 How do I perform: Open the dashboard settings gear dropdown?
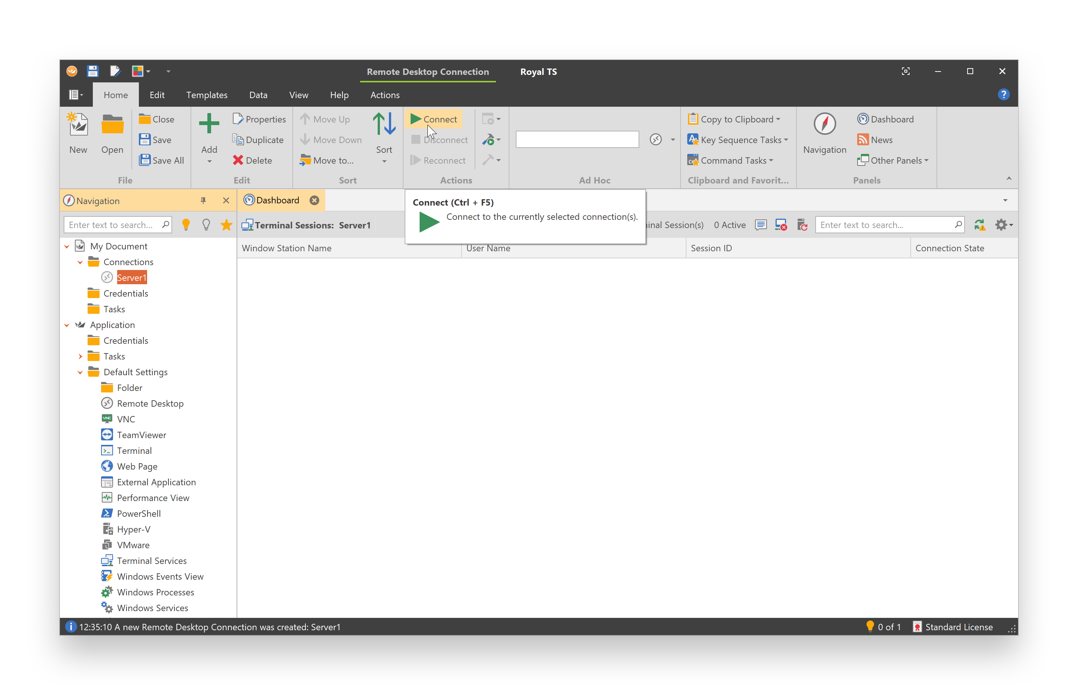(x=1004, y=225)
